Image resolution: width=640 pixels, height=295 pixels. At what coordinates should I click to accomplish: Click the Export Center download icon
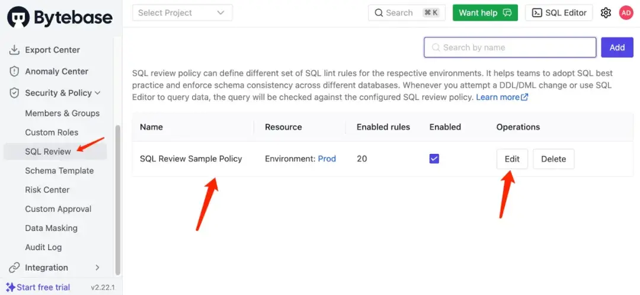pos(14,50)
